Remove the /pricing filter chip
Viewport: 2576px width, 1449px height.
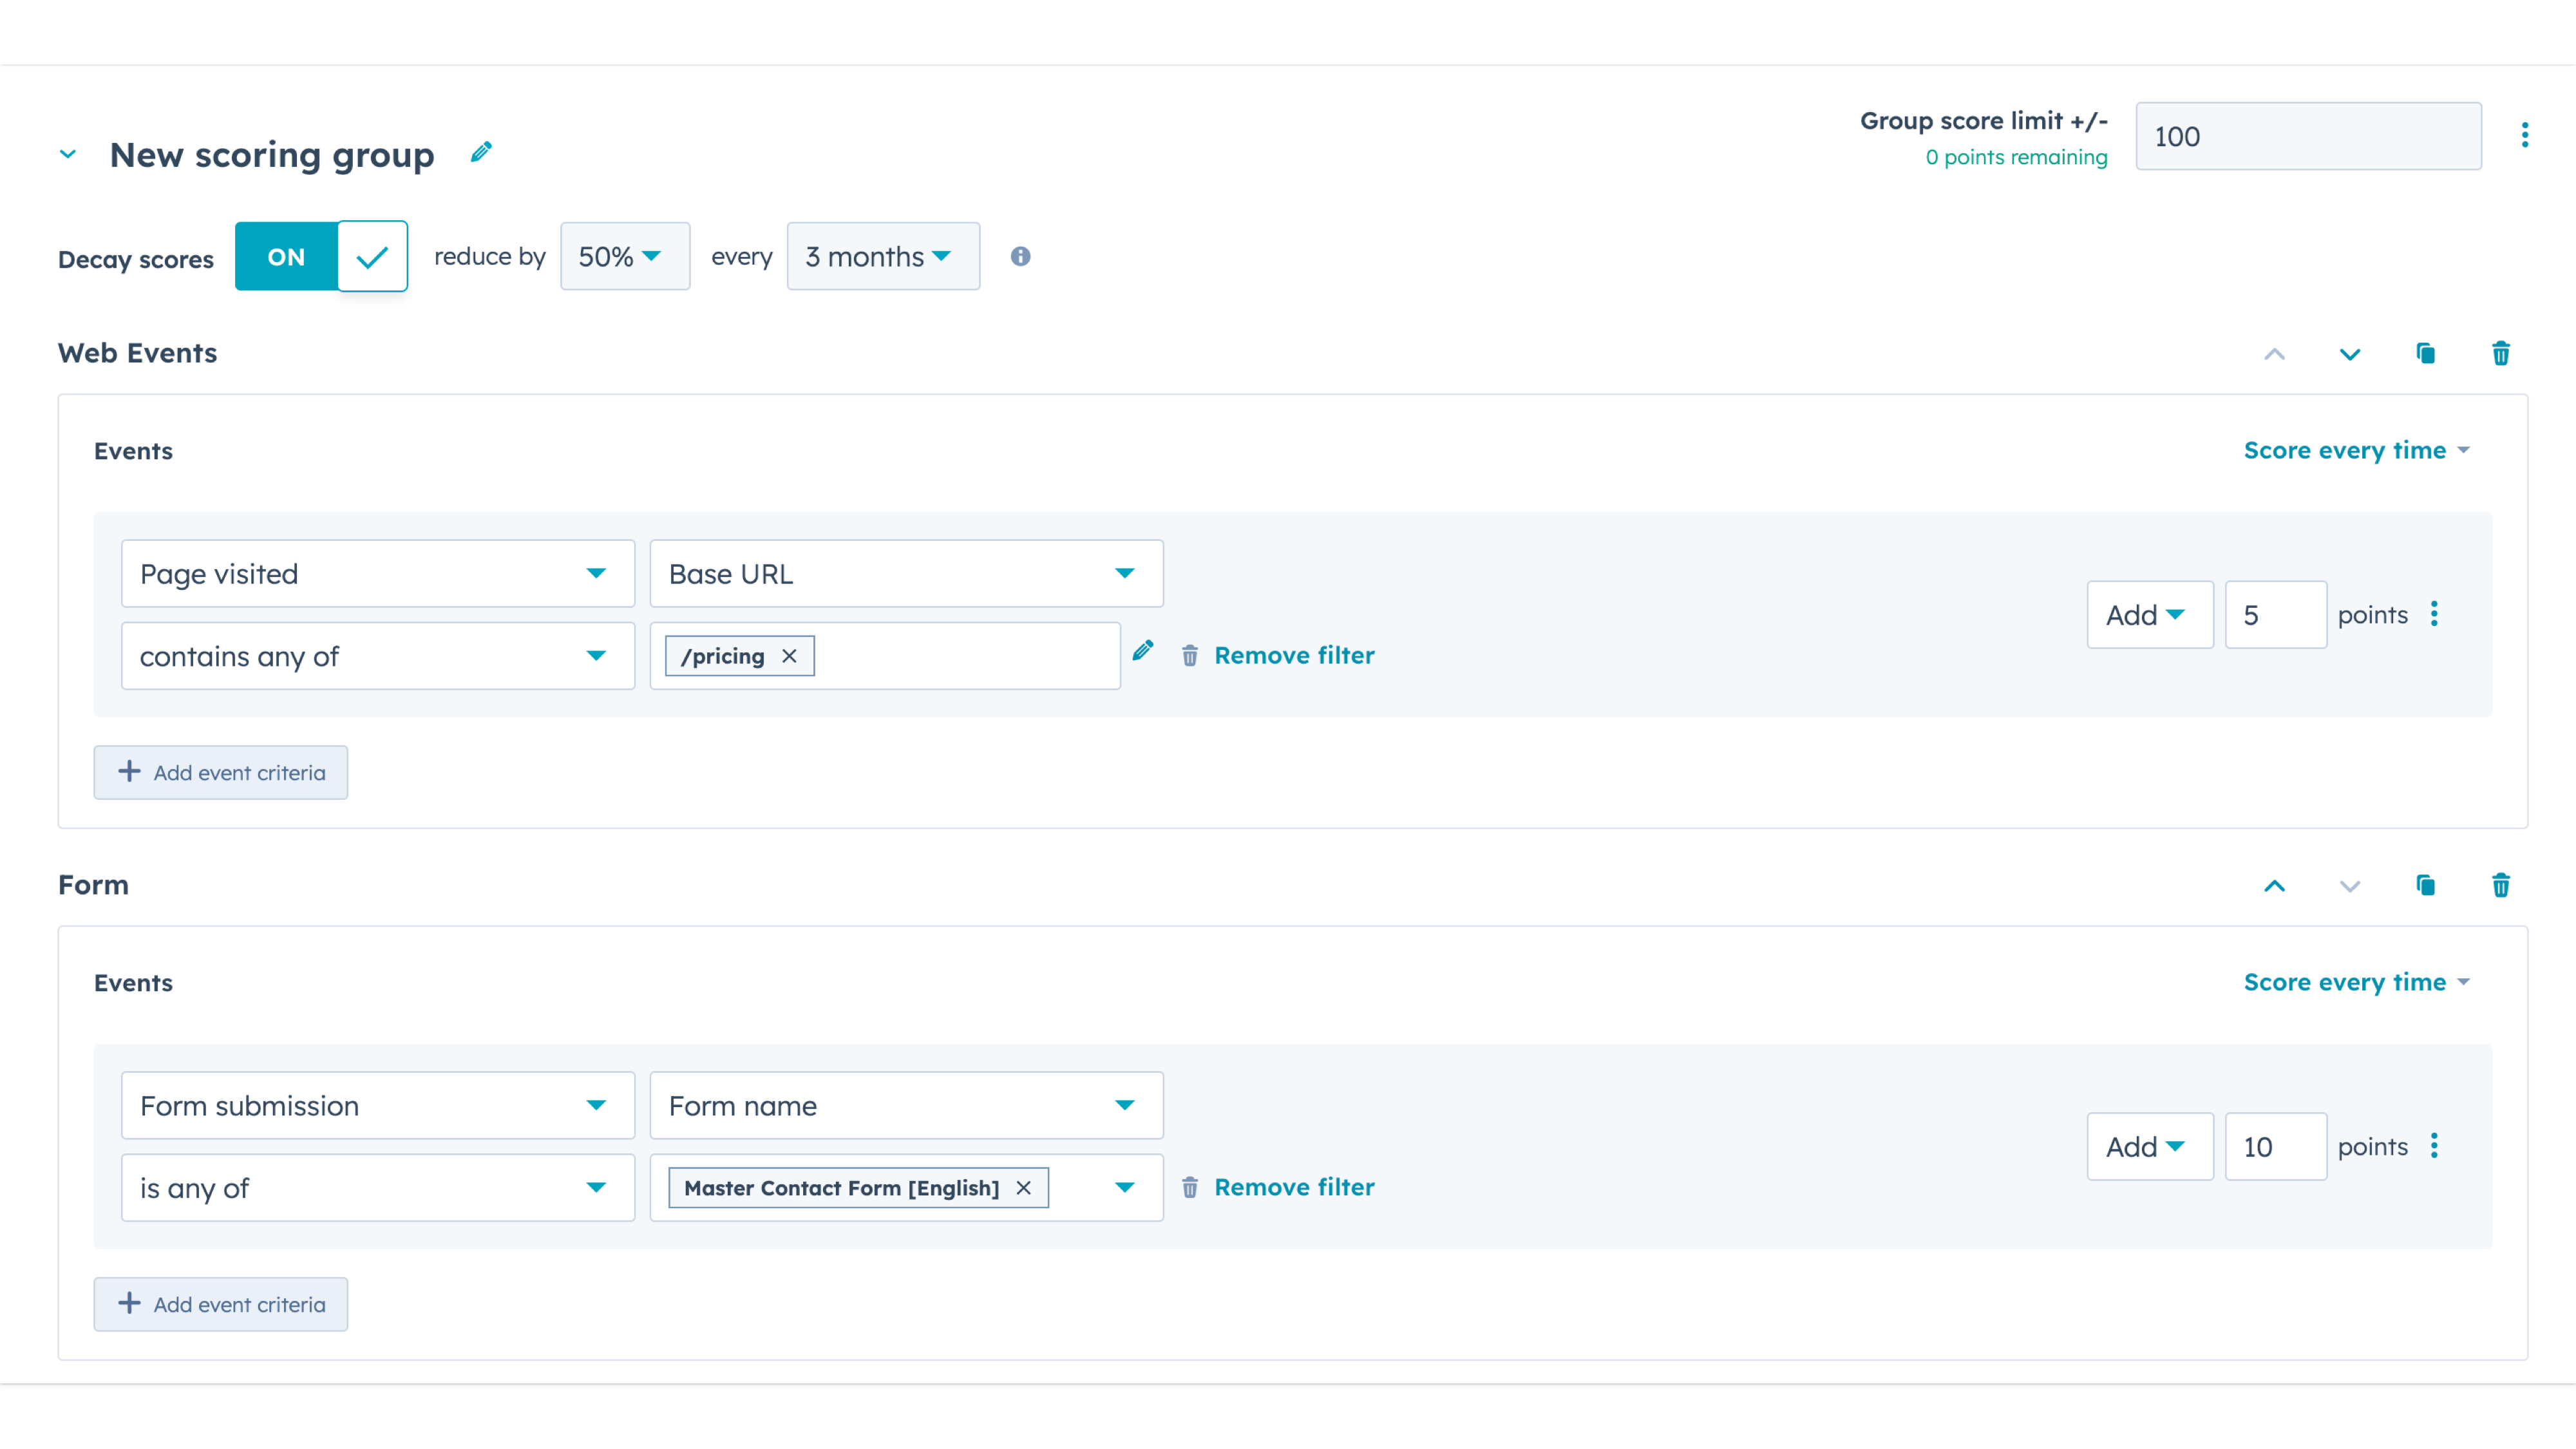click(788, 655)
